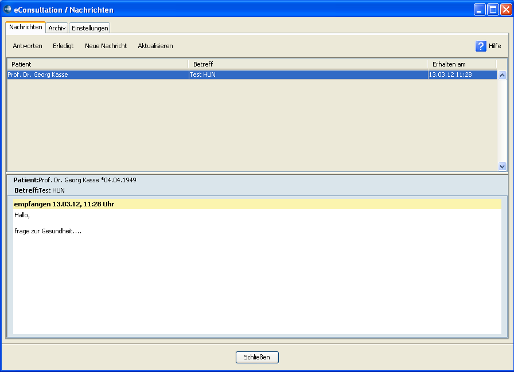Click the message list scroll down arrow
The height and width of the screenshot is (372, 514).
(x=502, y=166)
